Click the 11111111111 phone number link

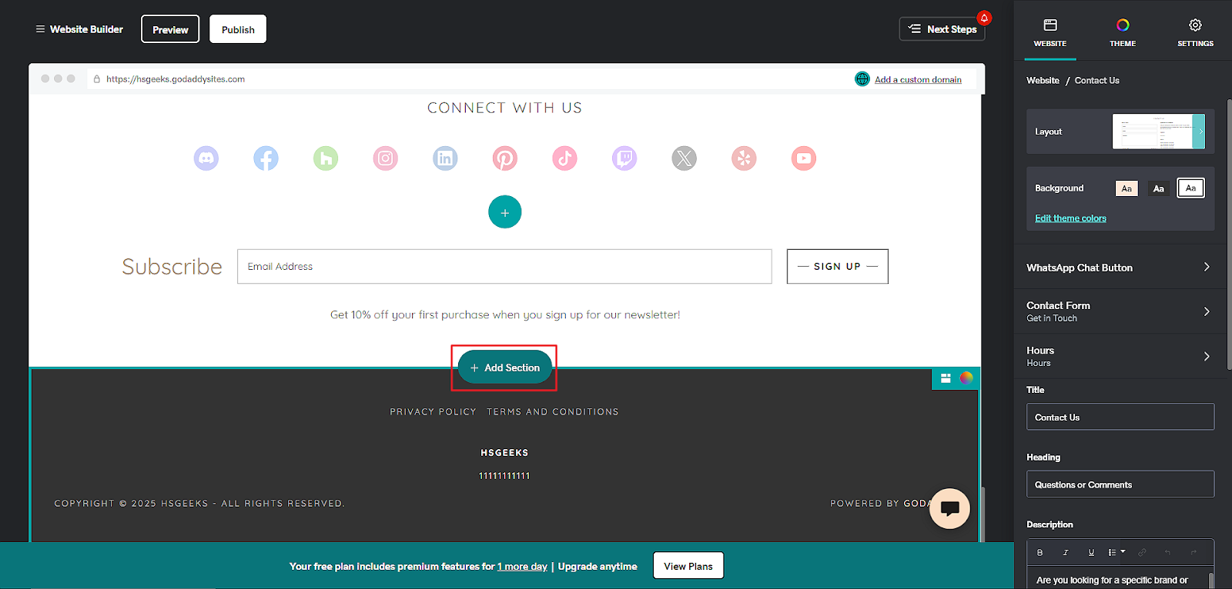504,476
